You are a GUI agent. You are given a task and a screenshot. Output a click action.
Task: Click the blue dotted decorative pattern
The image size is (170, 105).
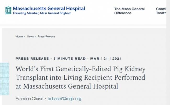coord(4,79)
